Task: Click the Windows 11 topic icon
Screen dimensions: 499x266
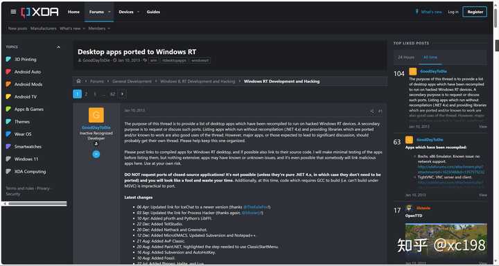Action: (x=8, y=159)
